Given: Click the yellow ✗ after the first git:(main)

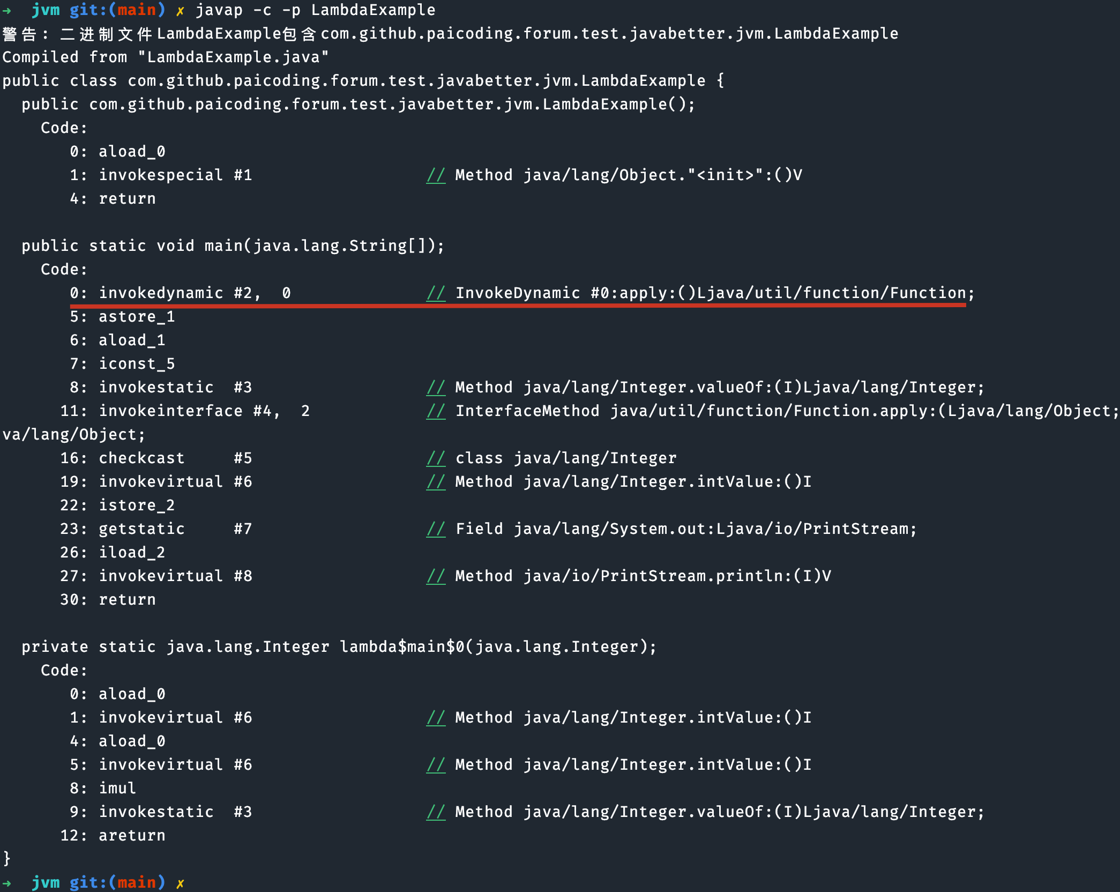Looking at the screenshot, I should [180, 11].
